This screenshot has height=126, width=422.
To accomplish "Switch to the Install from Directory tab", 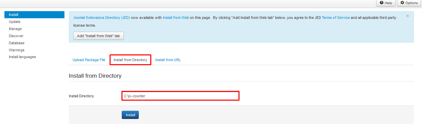I will coord(130,60).
